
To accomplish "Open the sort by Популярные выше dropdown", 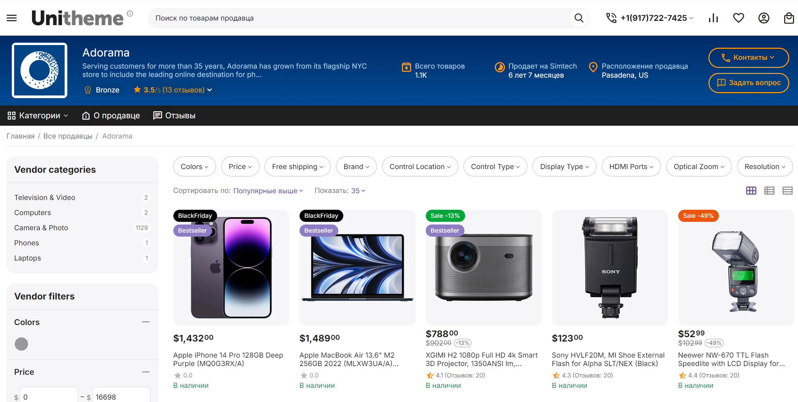I will point(268,191).
